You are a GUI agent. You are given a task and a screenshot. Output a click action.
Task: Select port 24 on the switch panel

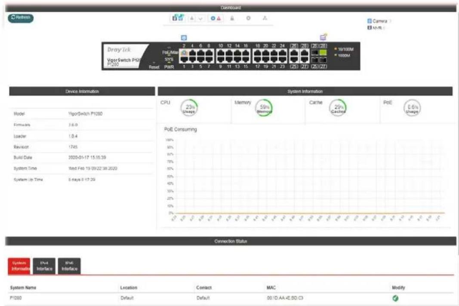pos(283,52)
